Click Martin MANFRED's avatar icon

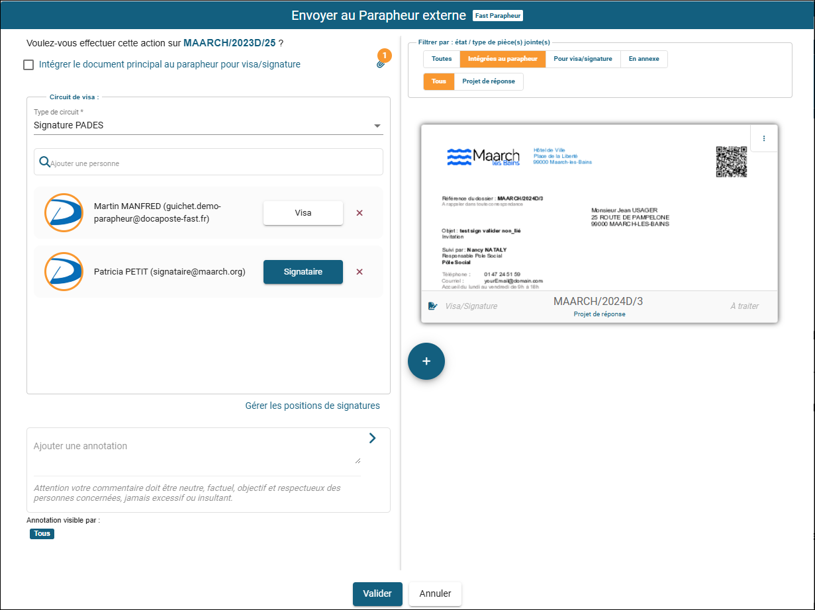[x=64, y=213]
